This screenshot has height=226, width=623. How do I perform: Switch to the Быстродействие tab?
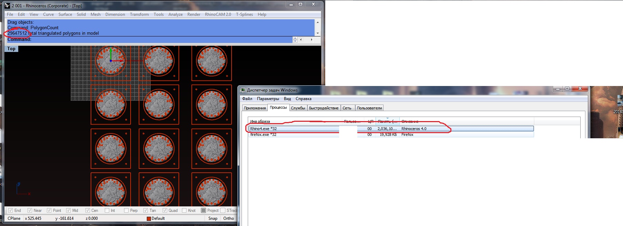[324, 108]
